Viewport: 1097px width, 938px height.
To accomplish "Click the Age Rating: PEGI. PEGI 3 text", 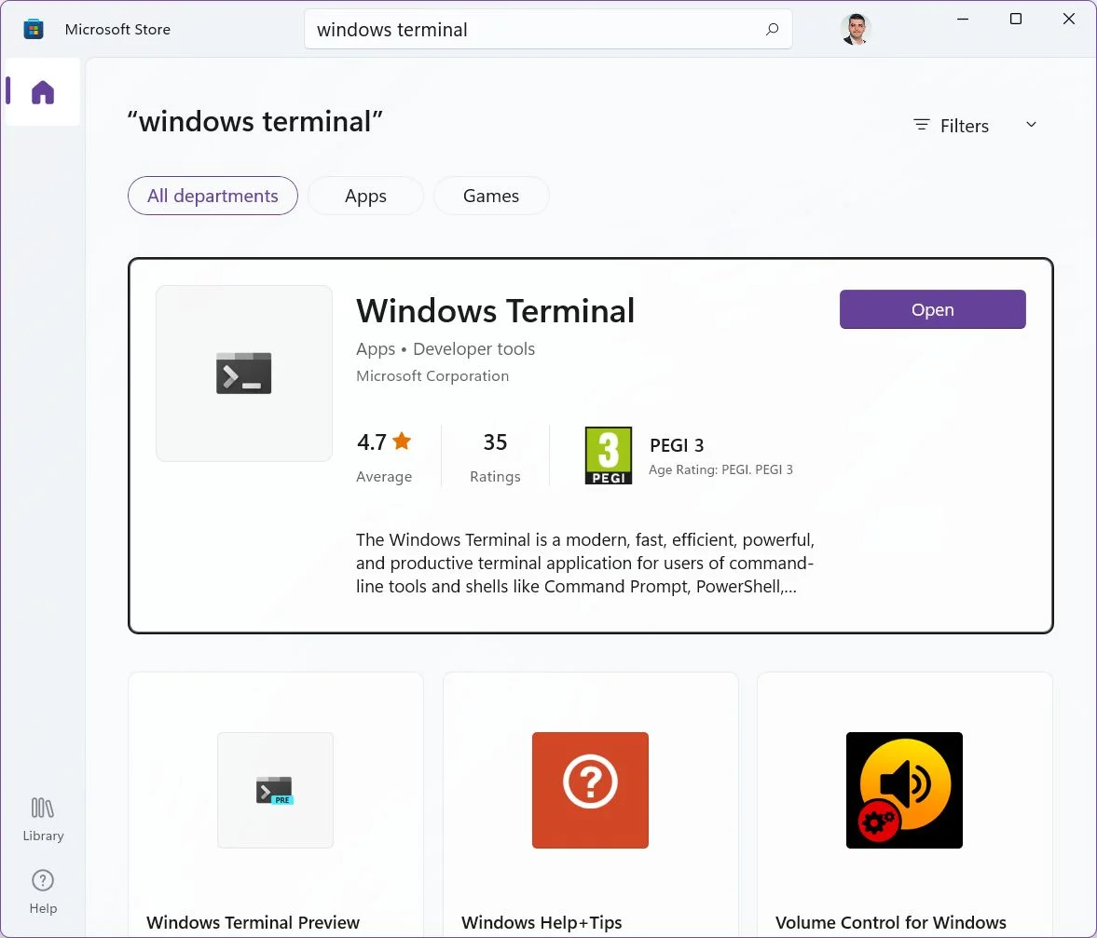I will coord(720,469).
